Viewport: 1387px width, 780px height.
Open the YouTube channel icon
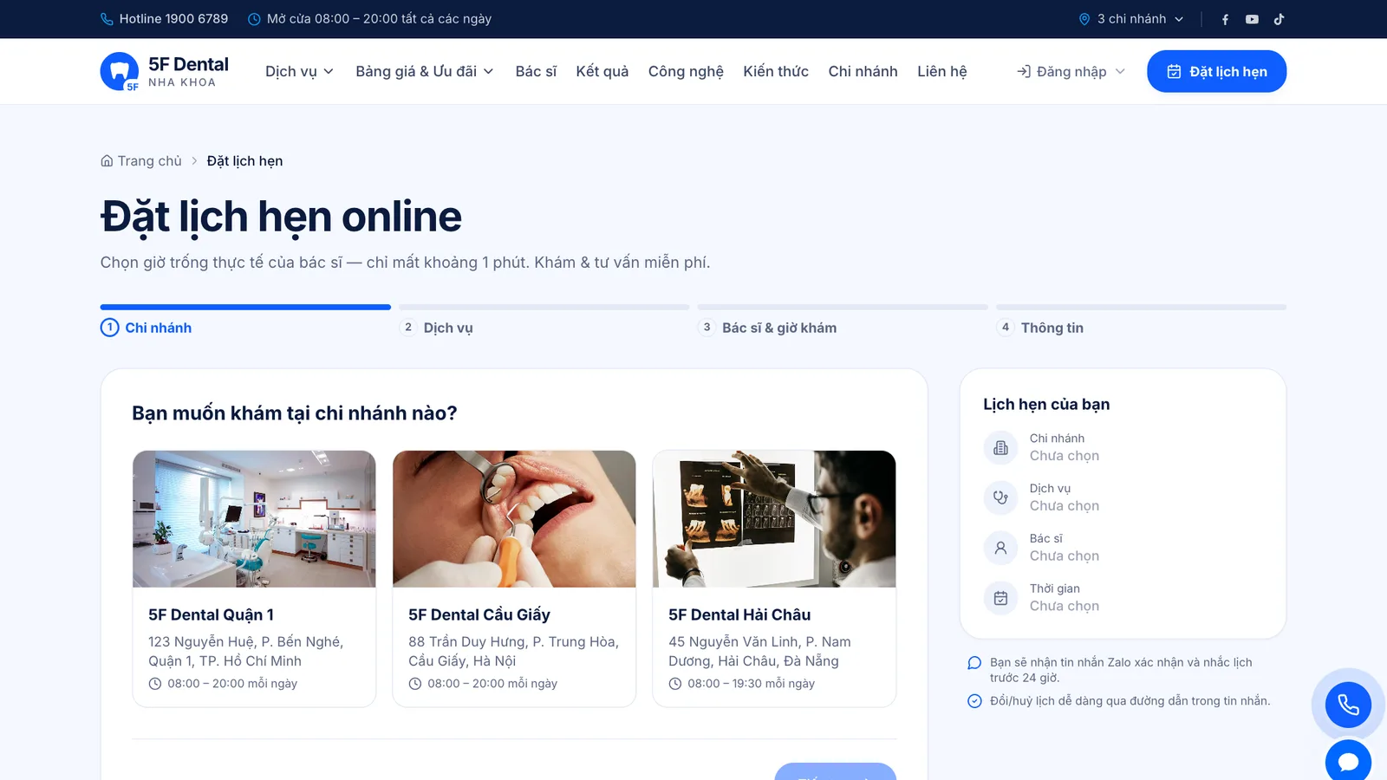point(1252,19)
